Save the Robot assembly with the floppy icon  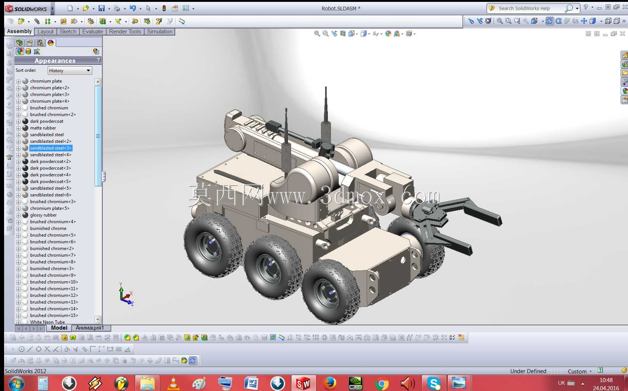coord(101,8)
